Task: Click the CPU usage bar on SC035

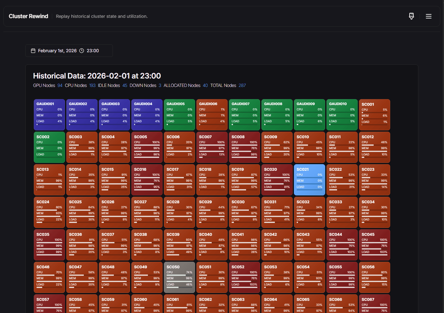Action: 49,243
